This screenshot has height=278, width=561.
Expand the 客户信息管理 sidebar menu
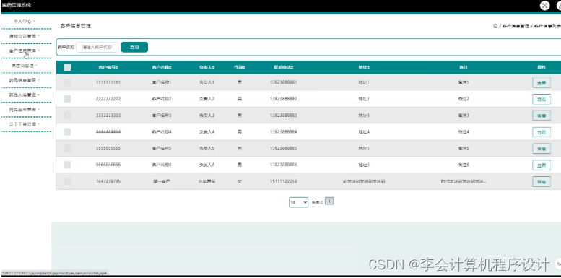coord(25,51)
